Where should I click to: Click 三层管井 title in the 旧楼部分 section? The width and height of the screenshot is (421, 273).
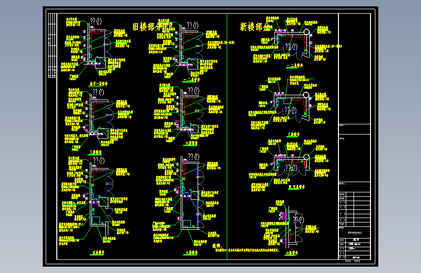coord(95,153)
